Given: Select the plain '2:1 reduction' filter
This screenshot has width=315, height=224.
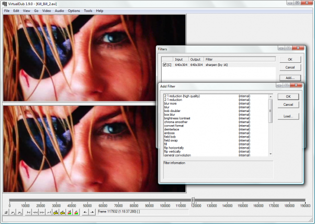Looking at the screenshot, I should point(216,99).
